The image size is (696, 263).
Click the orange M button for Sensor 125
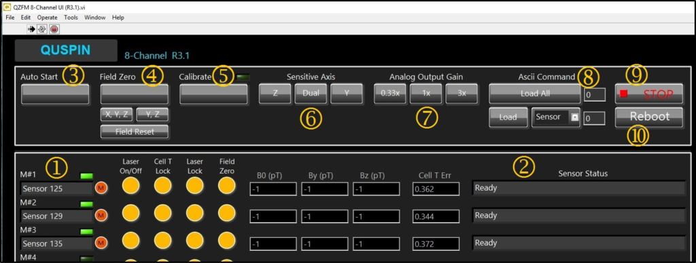[101, 188]
